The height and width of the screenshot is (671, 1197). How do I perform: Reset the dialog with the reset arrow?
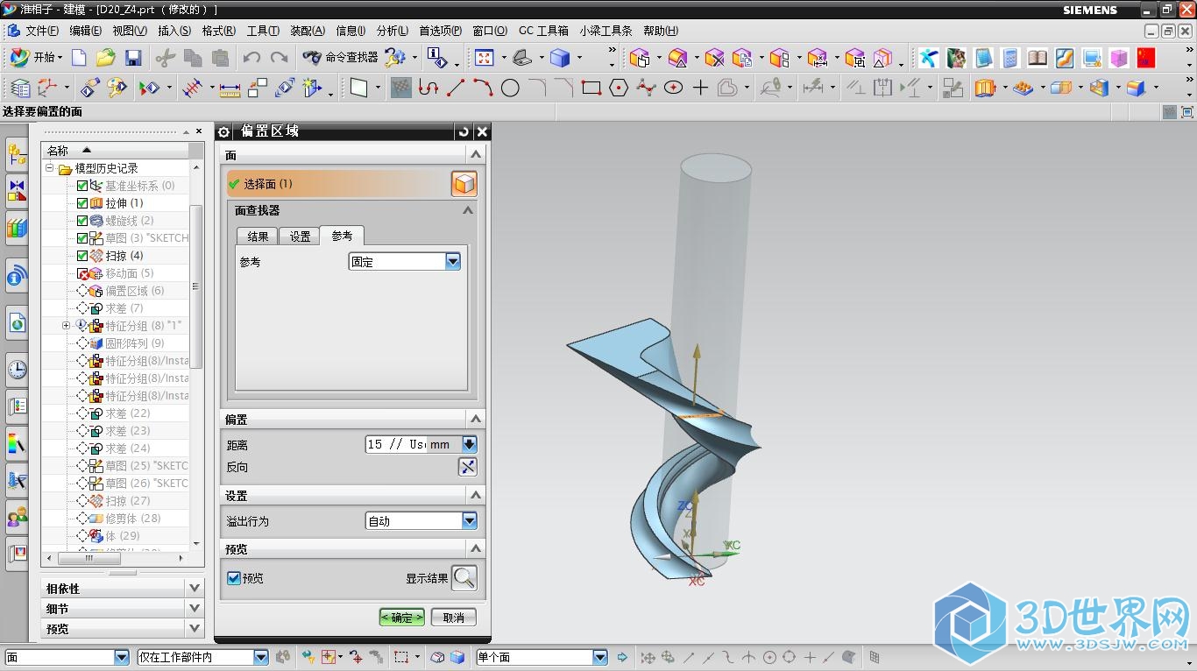click(464, 131)
